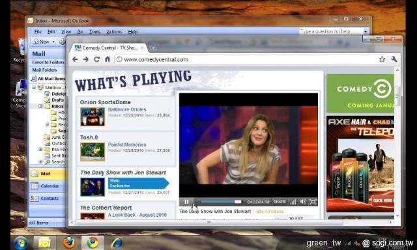
Task: Click Onion SportsDome video thumbnail
Action: (x=93, y=117)
